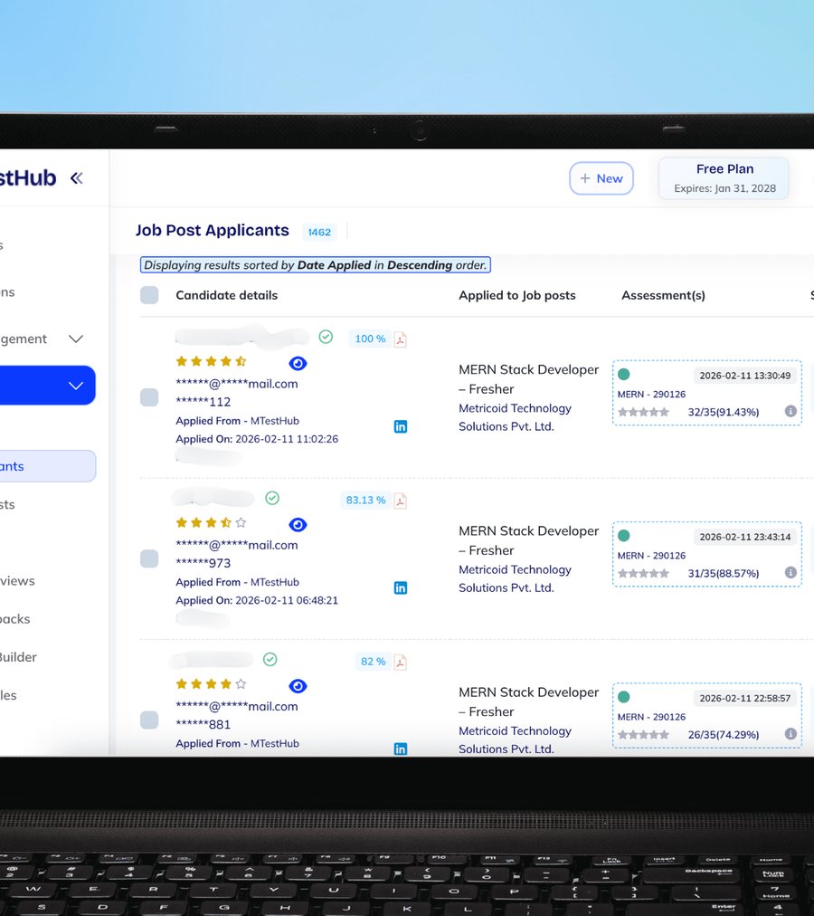The height and width of the screenshot is (916, 814).
Task: Expand the sidebar chevron beside 'gement'
Action: coord(76,339)
